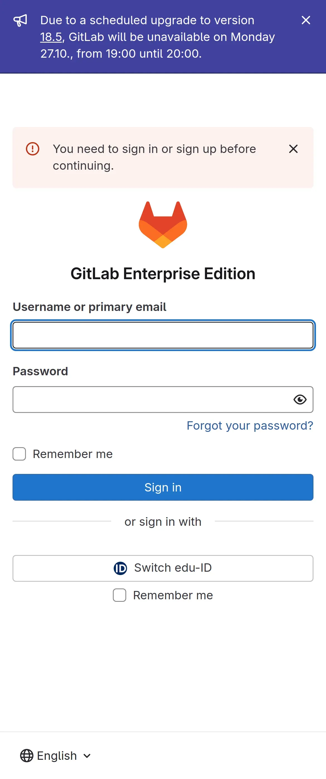Close the sign-in required alert
Screen dimensions: 326x779
(293, 149)
